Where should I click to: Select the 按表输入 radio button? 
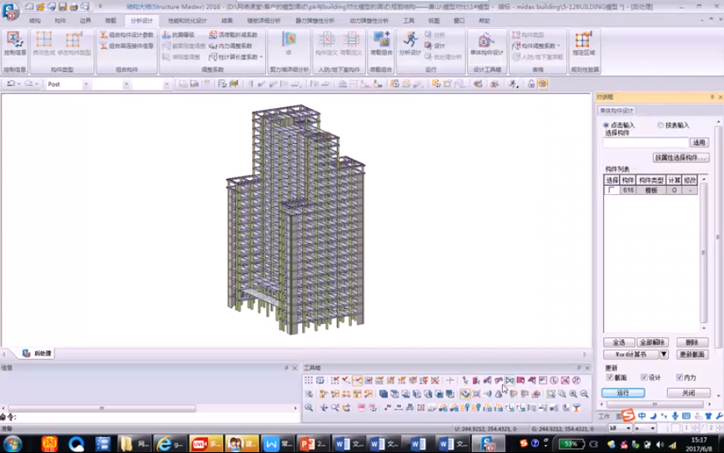click(x=661, y=126)
